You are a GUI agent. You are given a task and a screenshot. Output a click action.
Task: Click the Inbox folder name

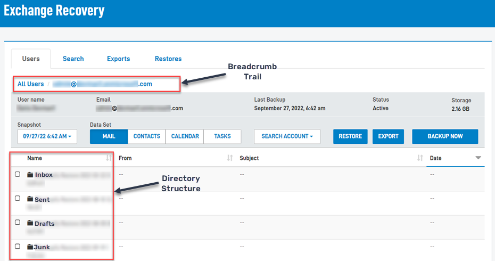(44, 175)
